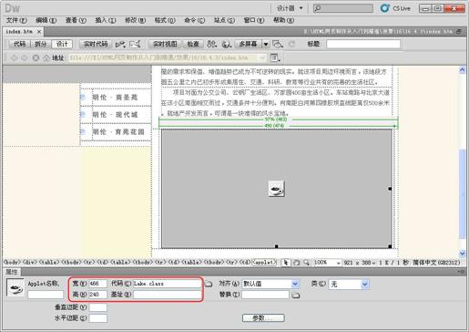This screenshot has height=332, width=469.
Task: Select the Java applet coffee cup placeholder
Action: pyautogui.click(x=276, y=189)
